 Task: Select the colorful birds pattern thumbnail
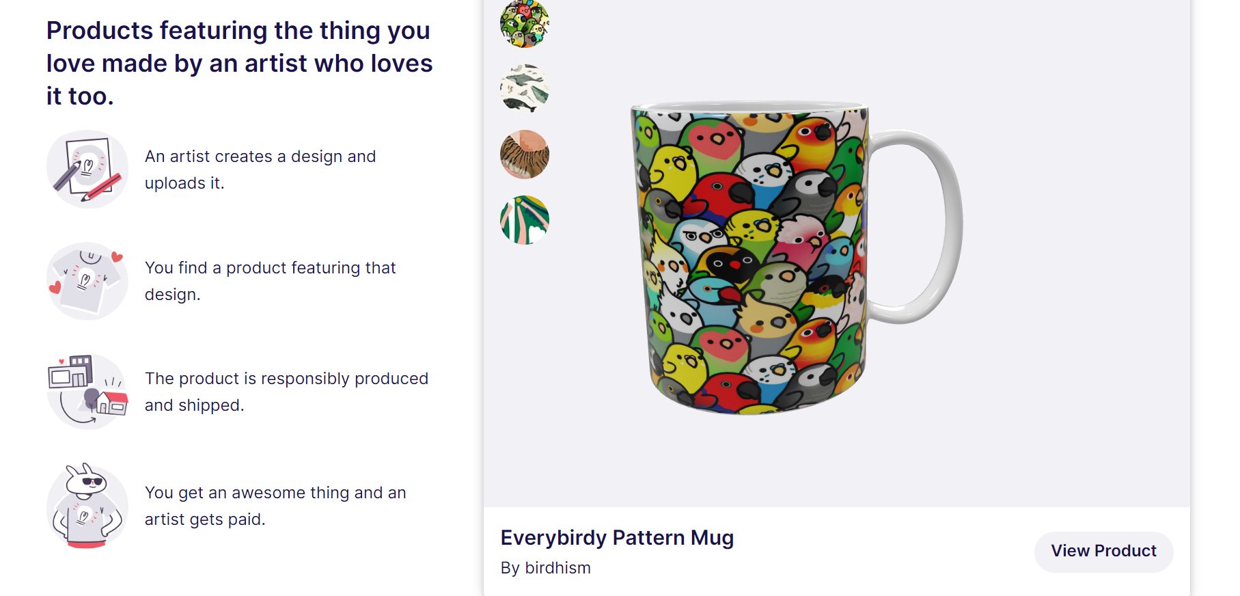525,24
